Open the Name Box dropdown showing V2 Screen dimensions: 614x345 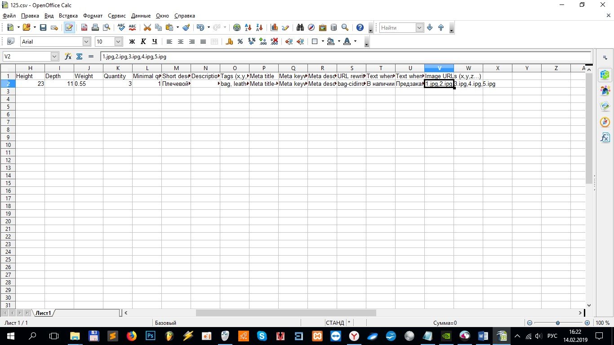coord(55,56)
